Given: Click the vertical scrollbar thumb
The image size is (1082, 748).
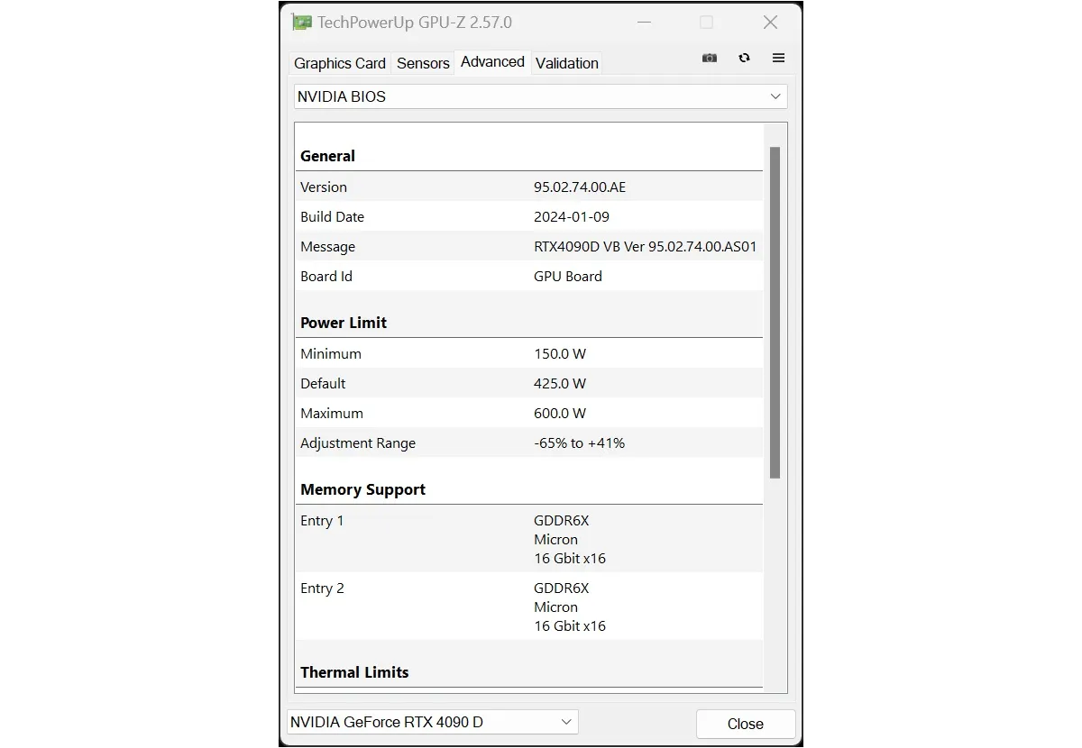Looking at the screenshot, I should (775, 312).
